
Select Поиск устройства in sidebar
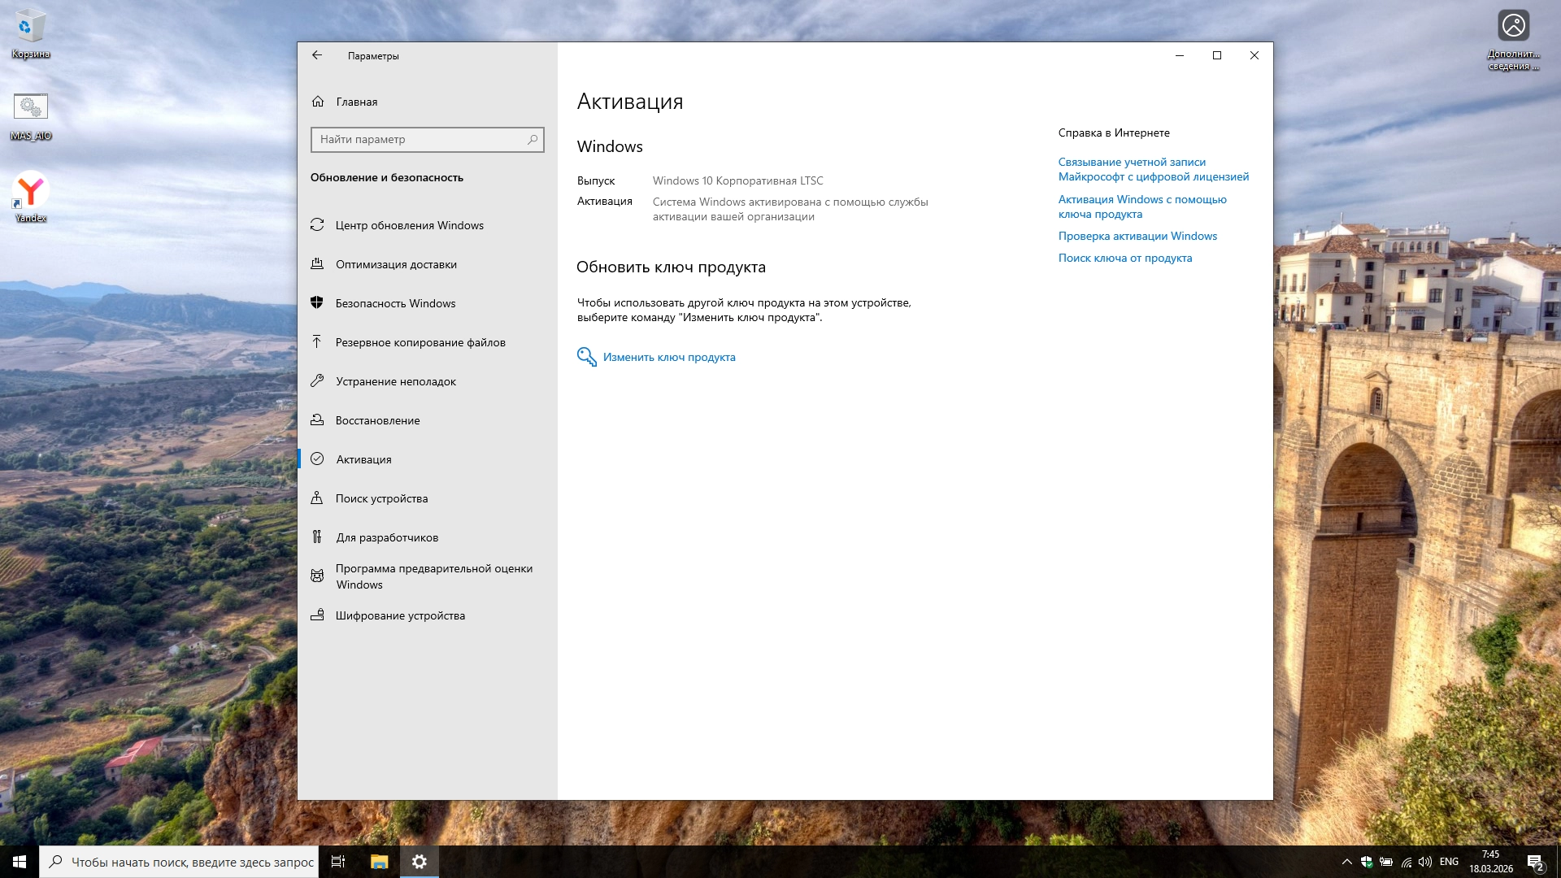click(x=381, y=498)
